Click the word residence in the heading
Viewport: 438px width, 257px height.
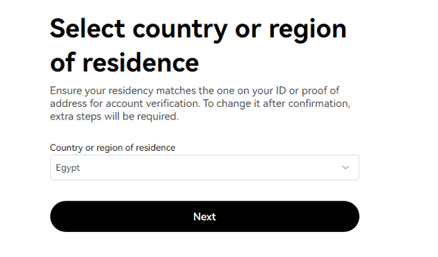[x=140, y=63]
